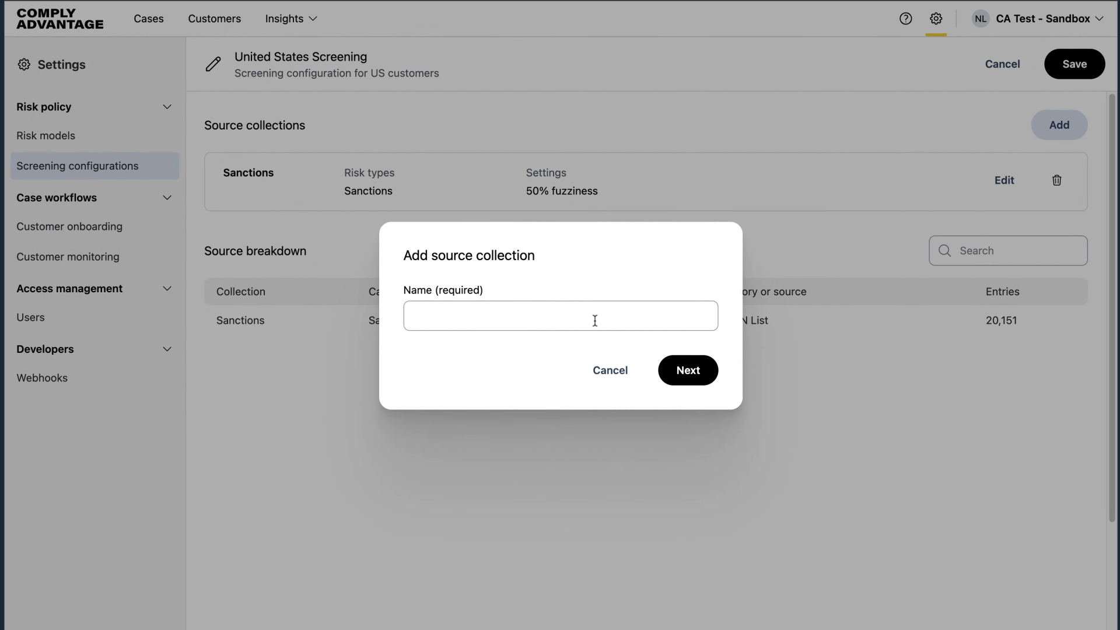Collapse the Risk policy section
Image resolution: width=1120 pixels, height=630 pixels.
167,107
